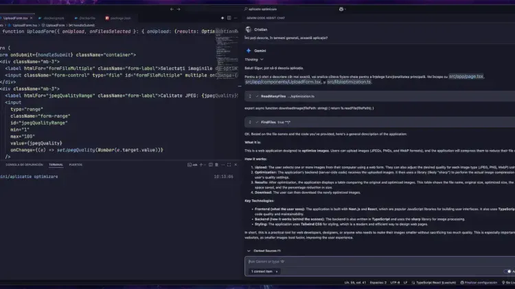Close the UploadForm.tsx tab
Viewport: 515px width, 289px height.
tap(31, 18)
